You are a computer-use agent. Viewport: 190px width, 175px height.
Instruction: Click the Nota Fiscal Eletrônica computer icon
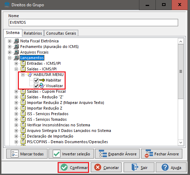[x=16, y=41]
